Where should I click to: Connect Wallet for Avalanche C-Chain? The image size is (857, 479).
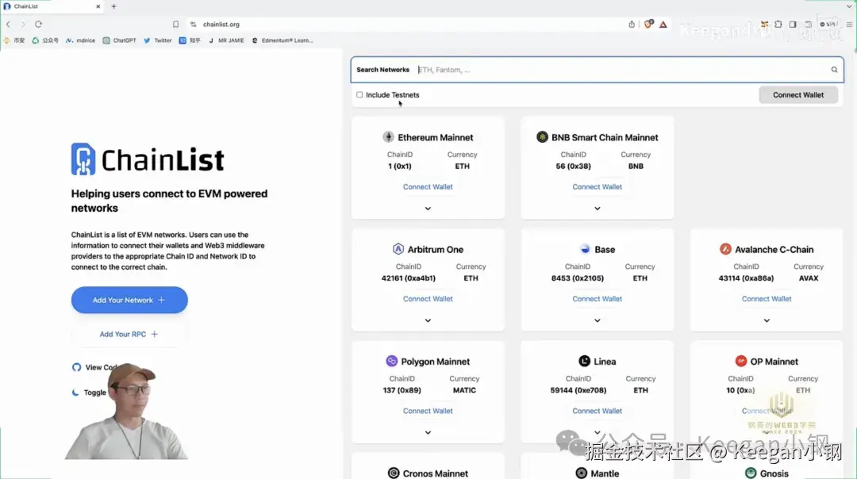[767, 299]
